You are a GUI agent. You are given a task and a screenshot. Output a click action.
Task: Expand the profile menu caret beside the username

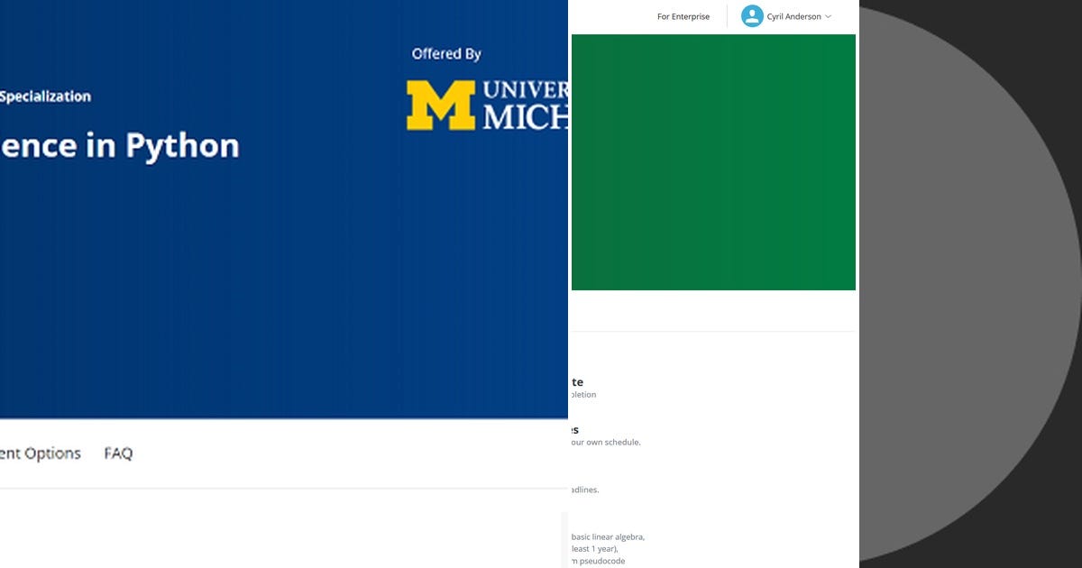point(828,16)
